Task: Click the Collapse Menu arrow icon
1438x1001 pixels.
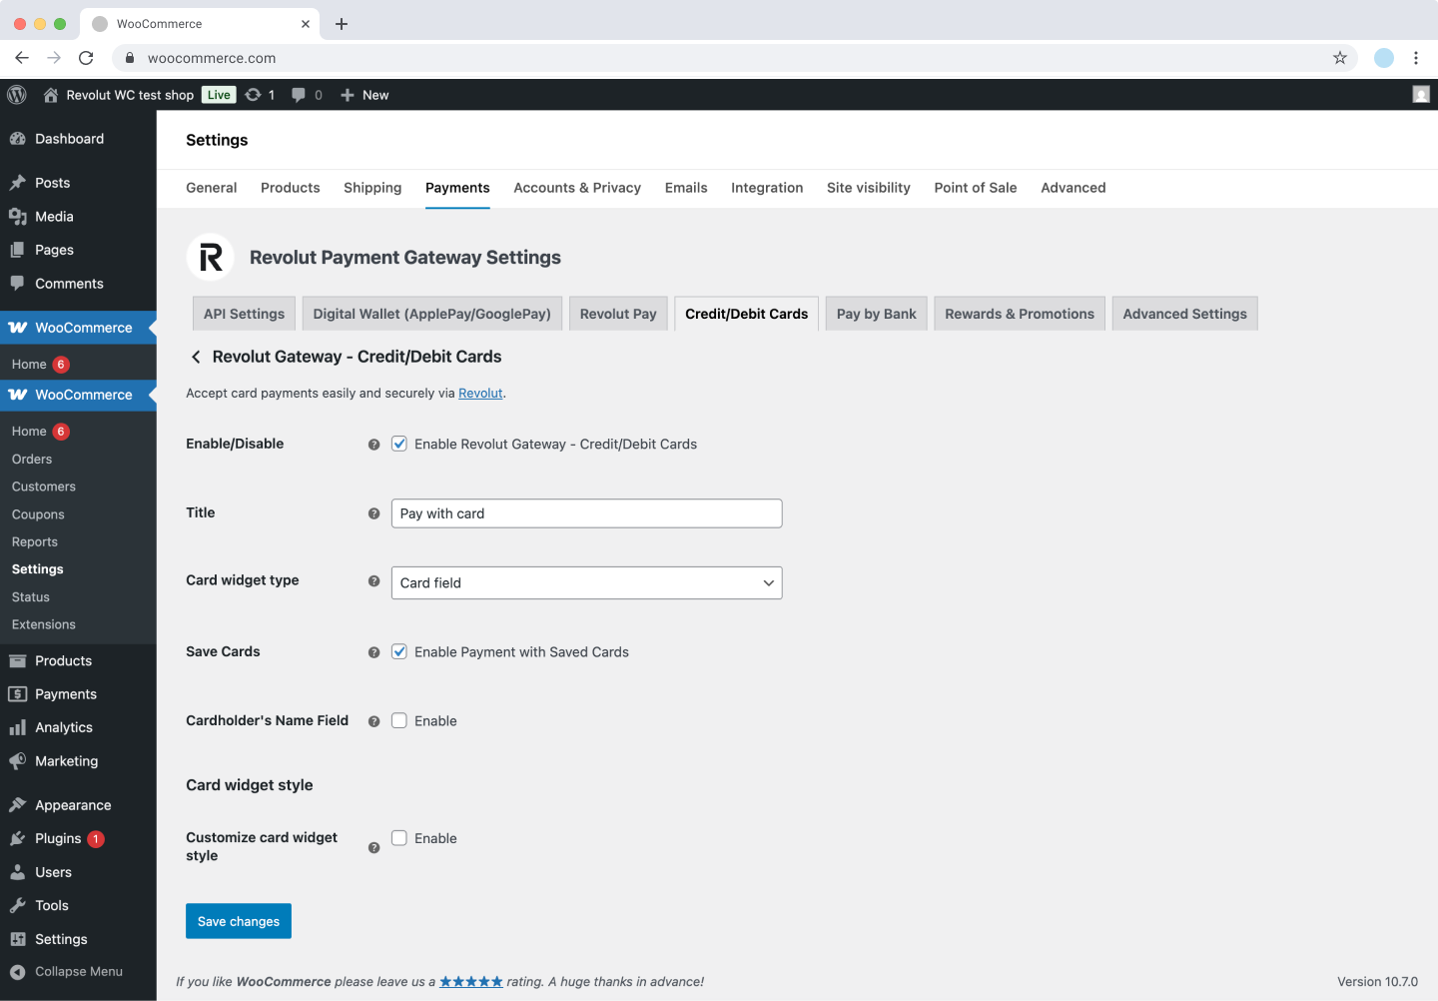Action: [x=17, y=972]
